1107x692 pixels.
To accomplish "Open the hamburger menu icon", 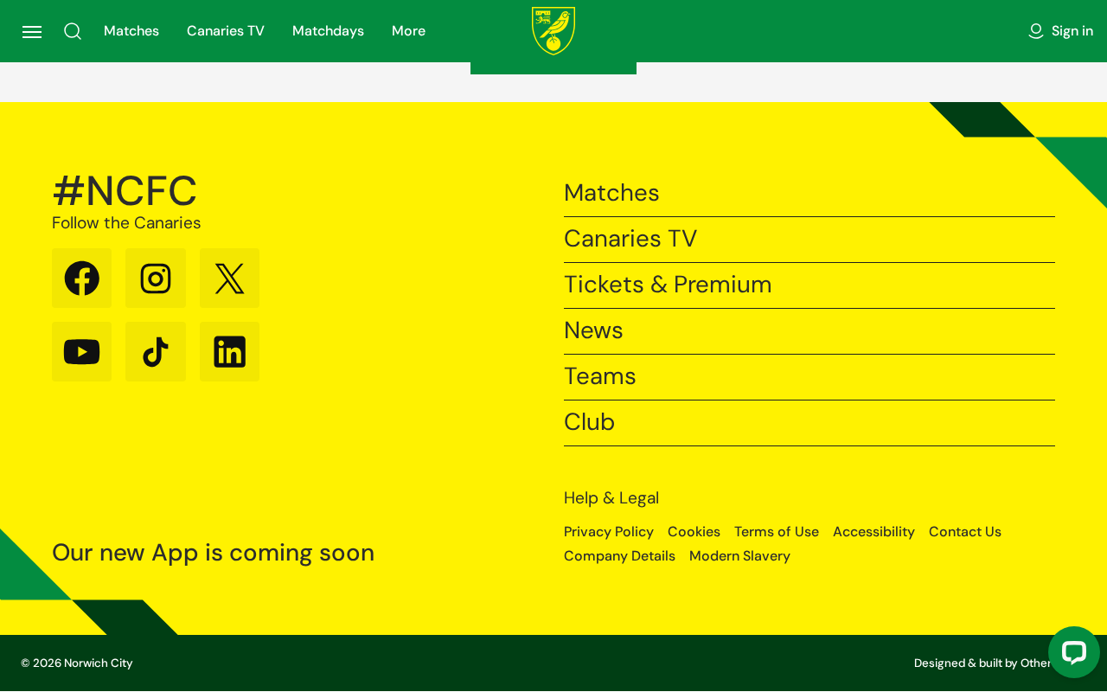I will pyautogui.click(x=32, y=32).
